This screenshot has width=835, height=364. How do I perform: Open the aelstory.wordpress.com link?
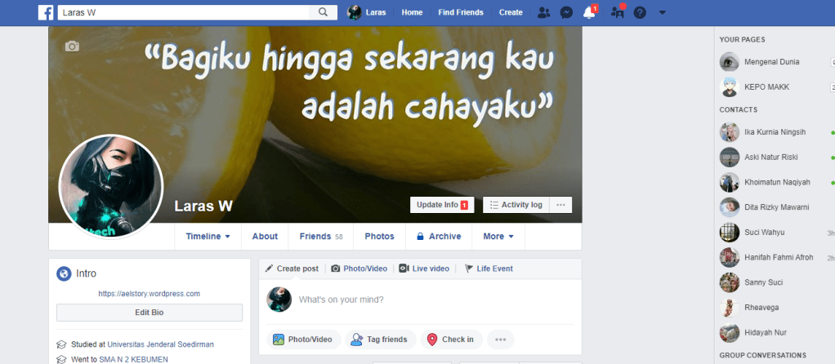pos(149,293)
